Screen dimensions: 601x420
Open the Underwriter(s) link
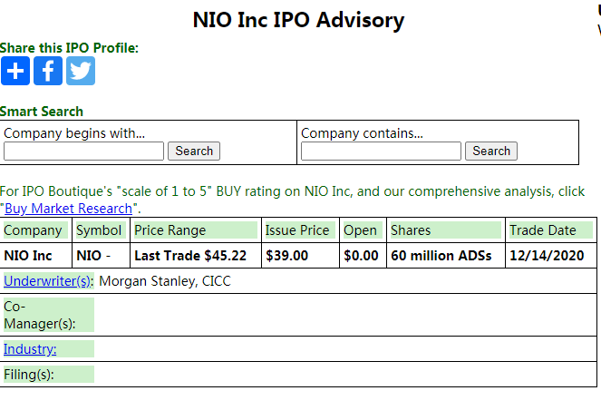click(x=47, y=281)
